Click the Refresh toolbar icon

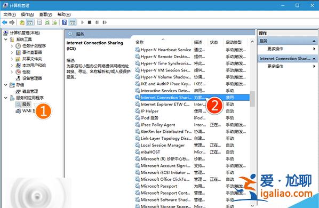[x=47, y=22]
